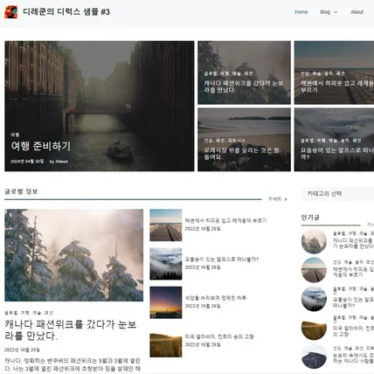Expand the chevron next to Blog

pos(336,12)
